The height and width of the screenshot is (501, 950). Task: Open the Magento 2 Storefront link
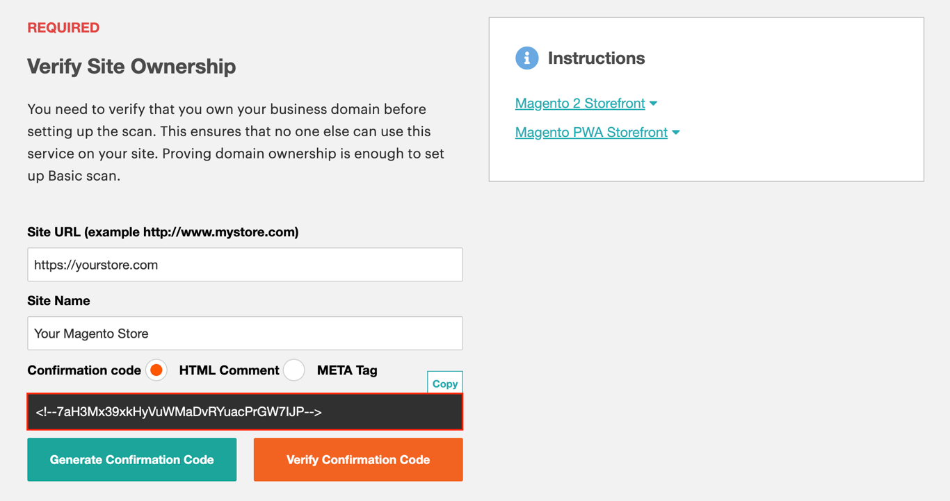coord(579,103)
